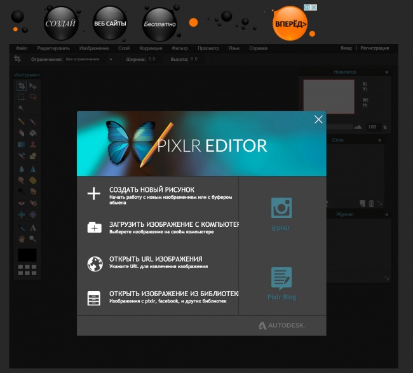The image size is (413, 373).
Task: Open the Коррекция menu
Action: [151, 48]
